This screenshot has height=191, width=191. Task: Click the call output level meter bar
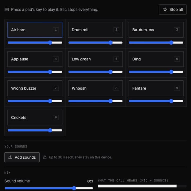click(x=142, y=186)
